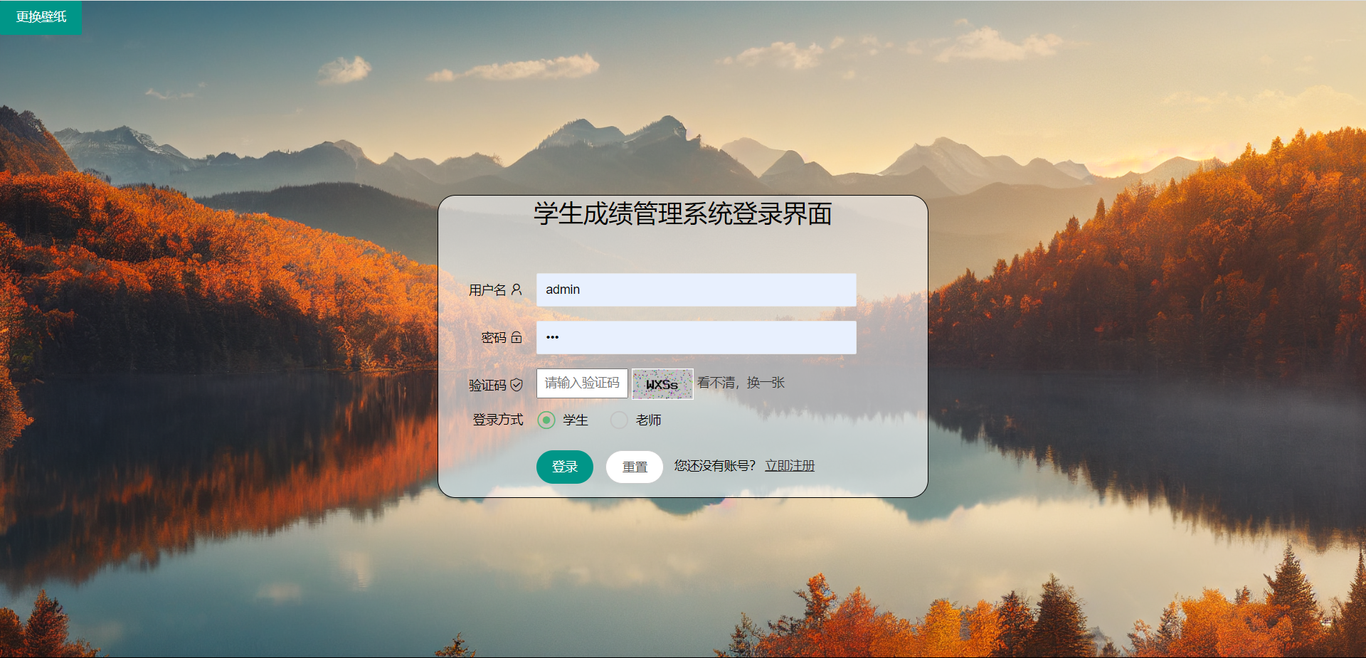This screenshot has height=658, width=1366.
Task: Click the lock icon beside 密码
Action: tap(517, 337)
